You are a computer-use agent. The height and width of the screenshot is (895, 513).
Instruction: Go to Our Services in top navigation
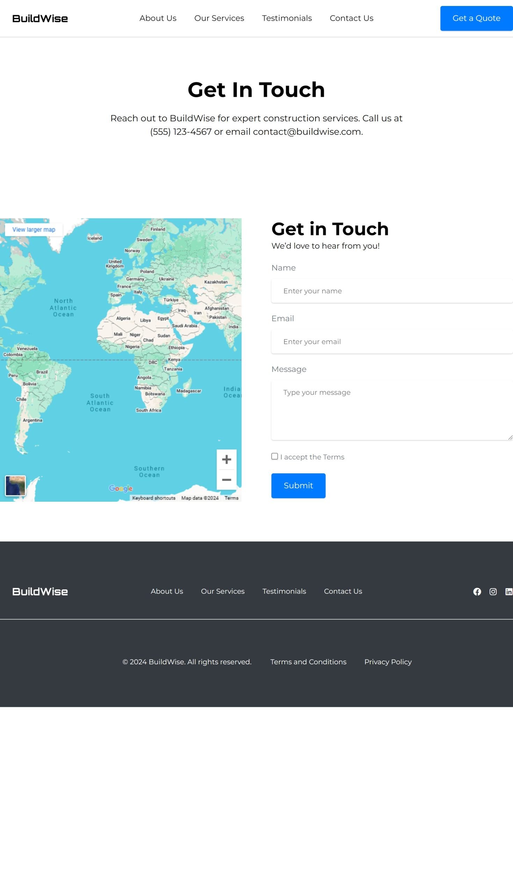tap(219, 18)
